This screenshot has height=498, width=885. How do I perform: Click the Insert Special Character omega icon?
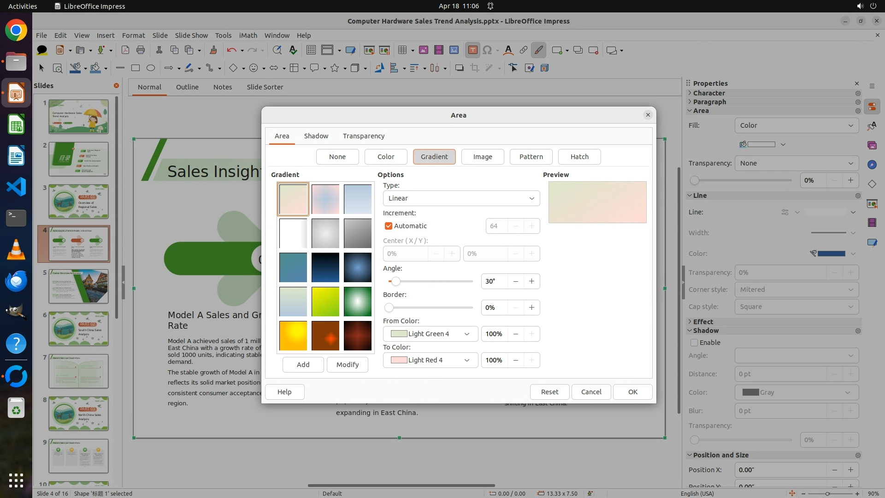point(487,50)
